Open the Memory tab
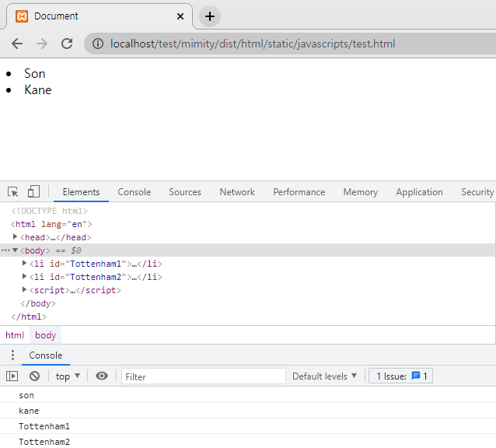Screen dimensions: 496x448 (x=360, y=192)
